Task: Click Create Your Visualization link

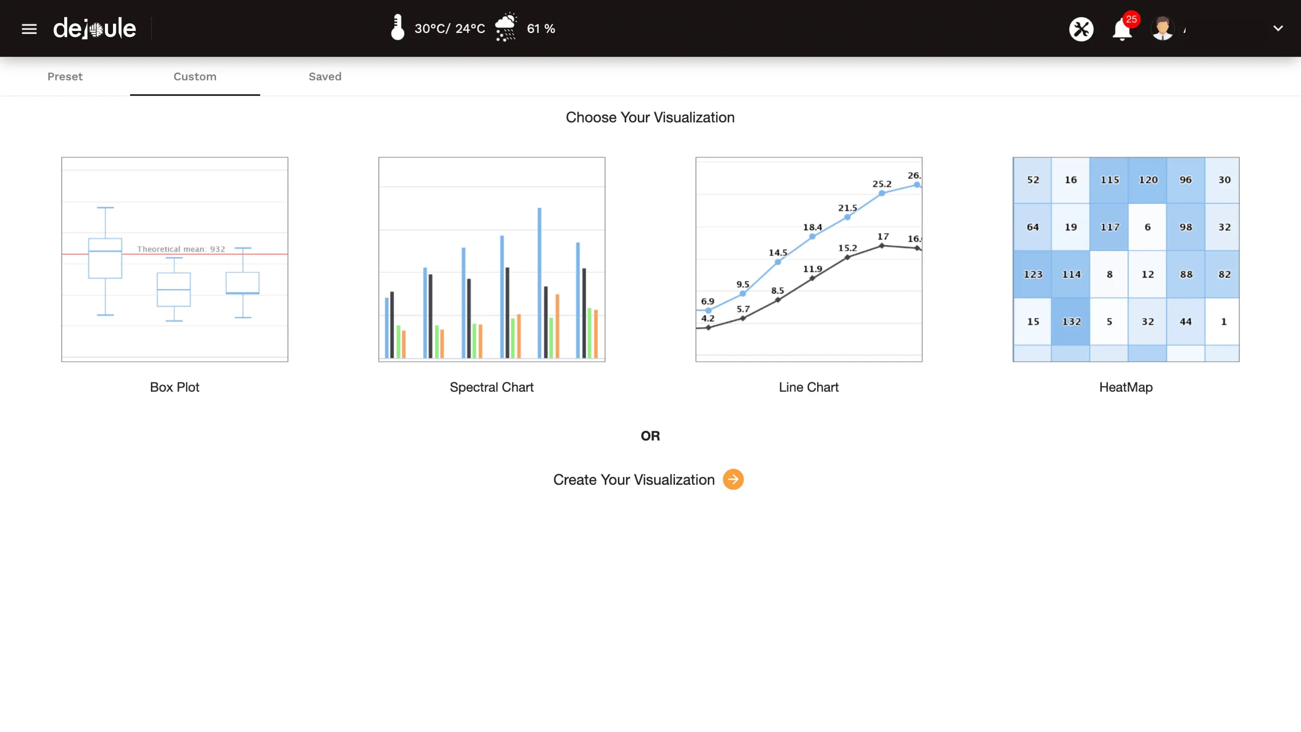Action: (634, 479)
